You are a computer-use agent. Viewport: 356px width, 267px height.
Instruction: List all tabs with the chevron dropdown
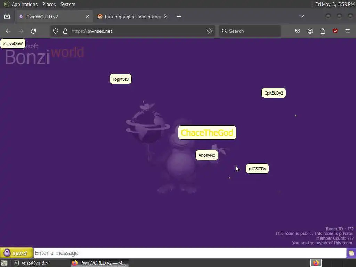(x=301, y=16)
